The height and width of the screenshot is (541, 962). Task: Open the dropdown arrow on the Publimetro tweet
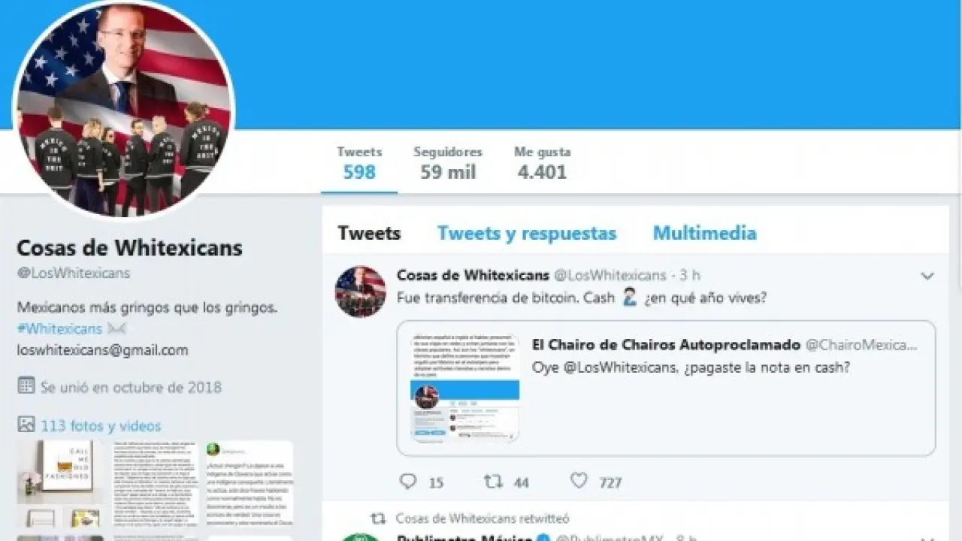(x=928, y=538)
